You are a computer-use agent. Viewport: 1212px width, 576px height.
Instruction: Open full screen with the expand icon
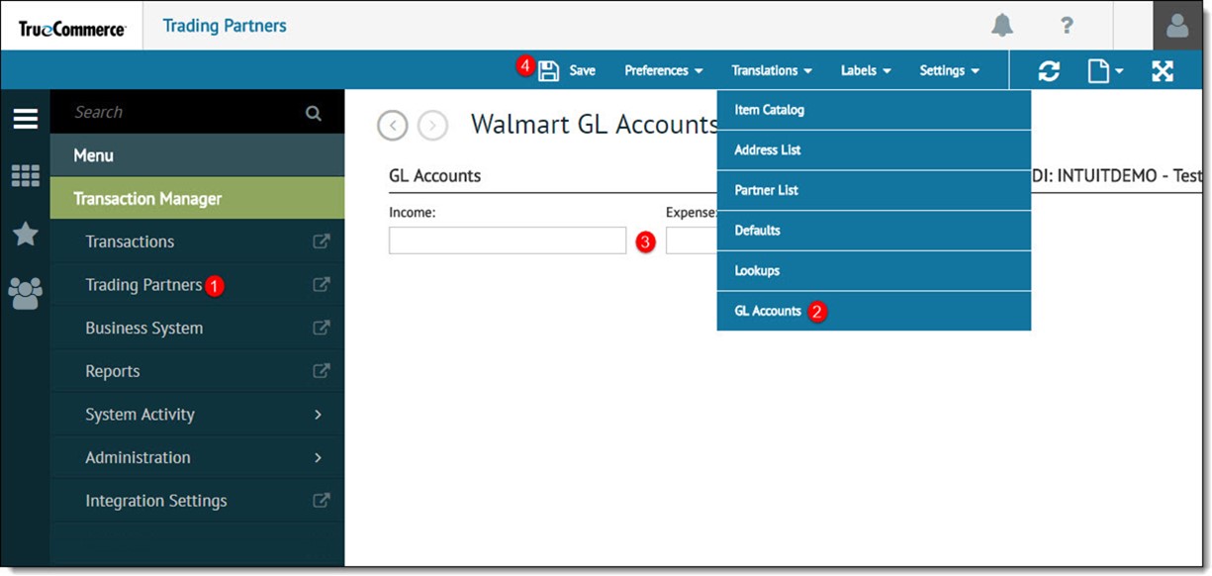1162,70
